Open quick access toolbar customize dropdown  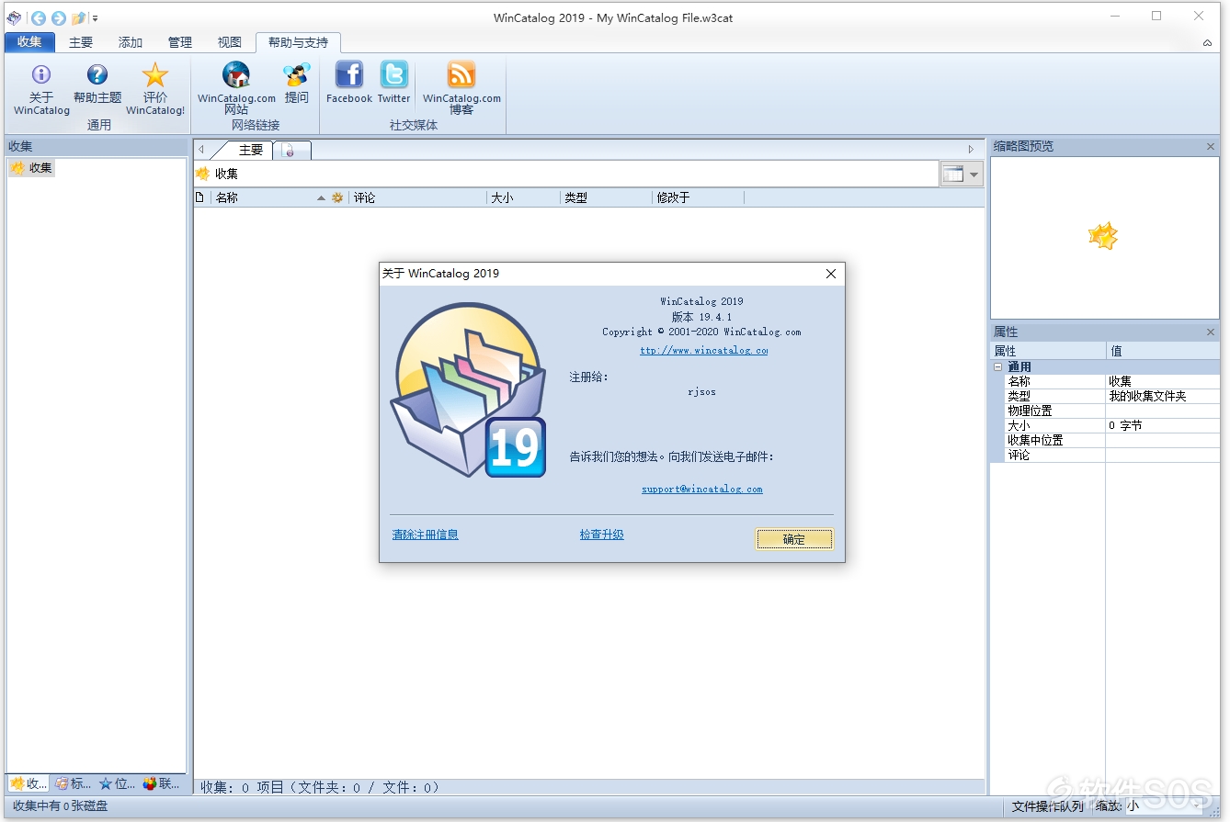coord(96,17)
